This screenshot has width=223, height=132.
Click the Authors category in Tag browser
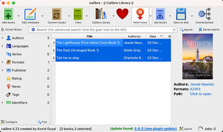tap(18, 38)
